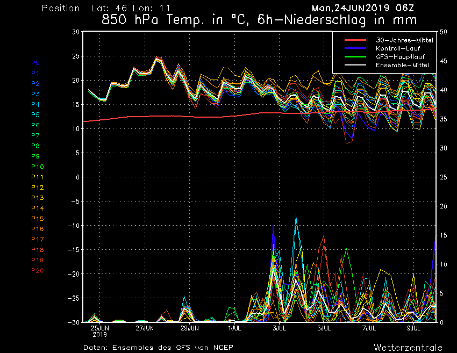457x353 pixels.
Task: Click the P18 ensemble member label
Action: pos(38,250)
